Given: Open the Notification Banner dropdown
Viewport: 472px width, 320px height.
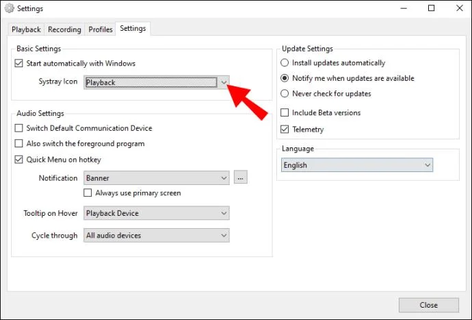Looking at the screenshot, I should [157, 178].
